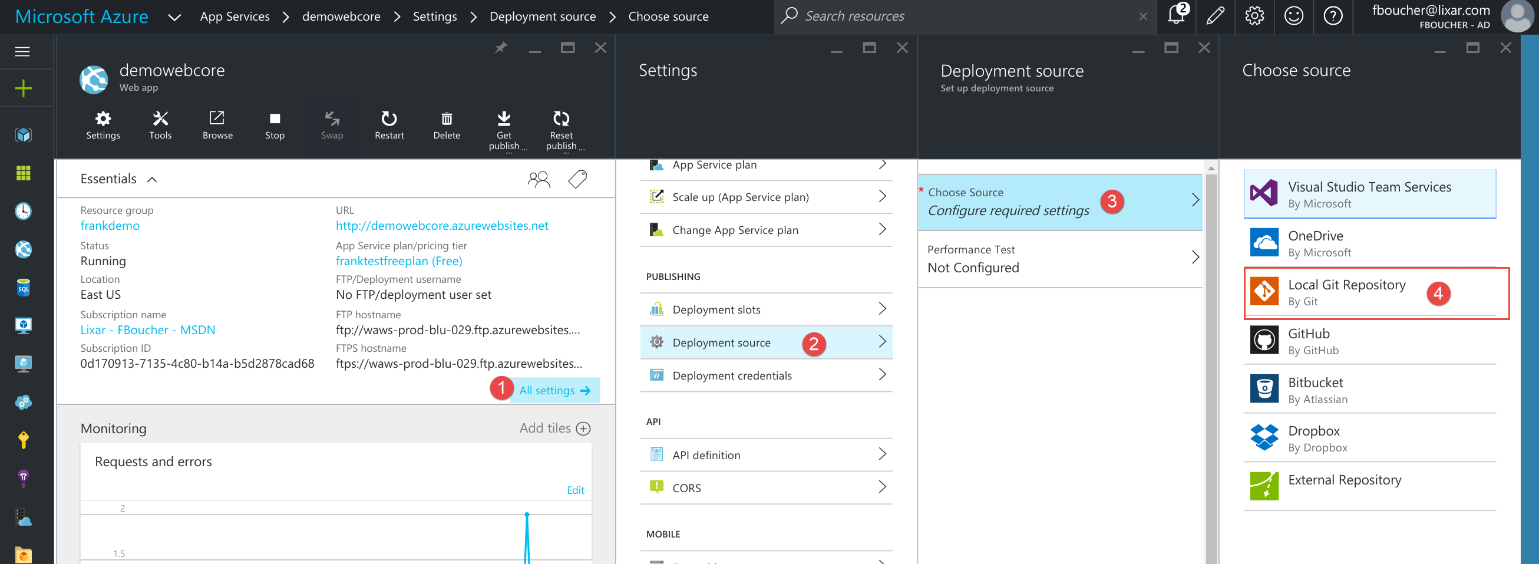This screenshot has height=564, width=1539.
Task: Open the Tools toolbar button
Action: pyautogui.click(x=160, y=125)
